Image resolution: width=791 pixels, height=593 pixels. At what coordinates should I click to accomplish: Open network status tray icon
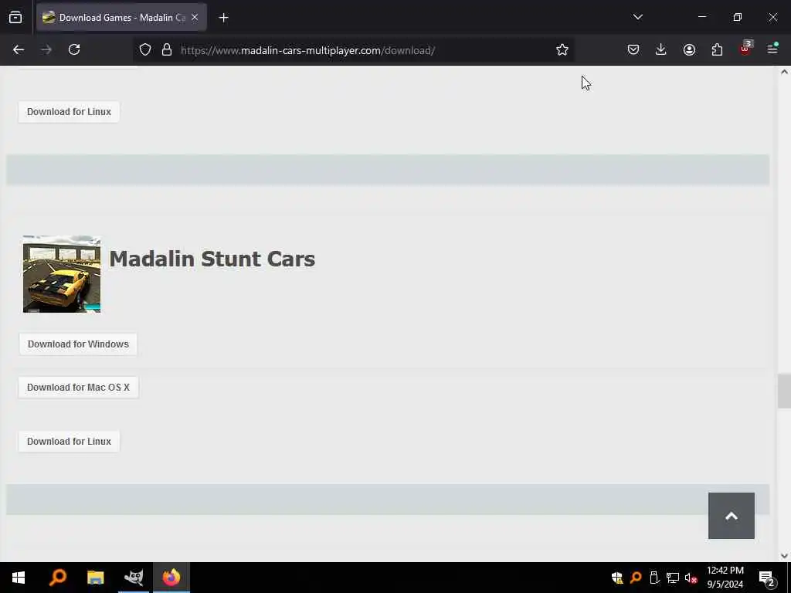[x=673, y=578]
